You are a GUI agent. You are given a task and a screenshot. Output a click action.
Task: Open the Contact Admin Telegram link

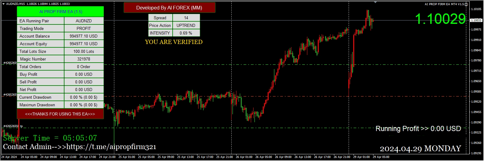click(111, 147)
